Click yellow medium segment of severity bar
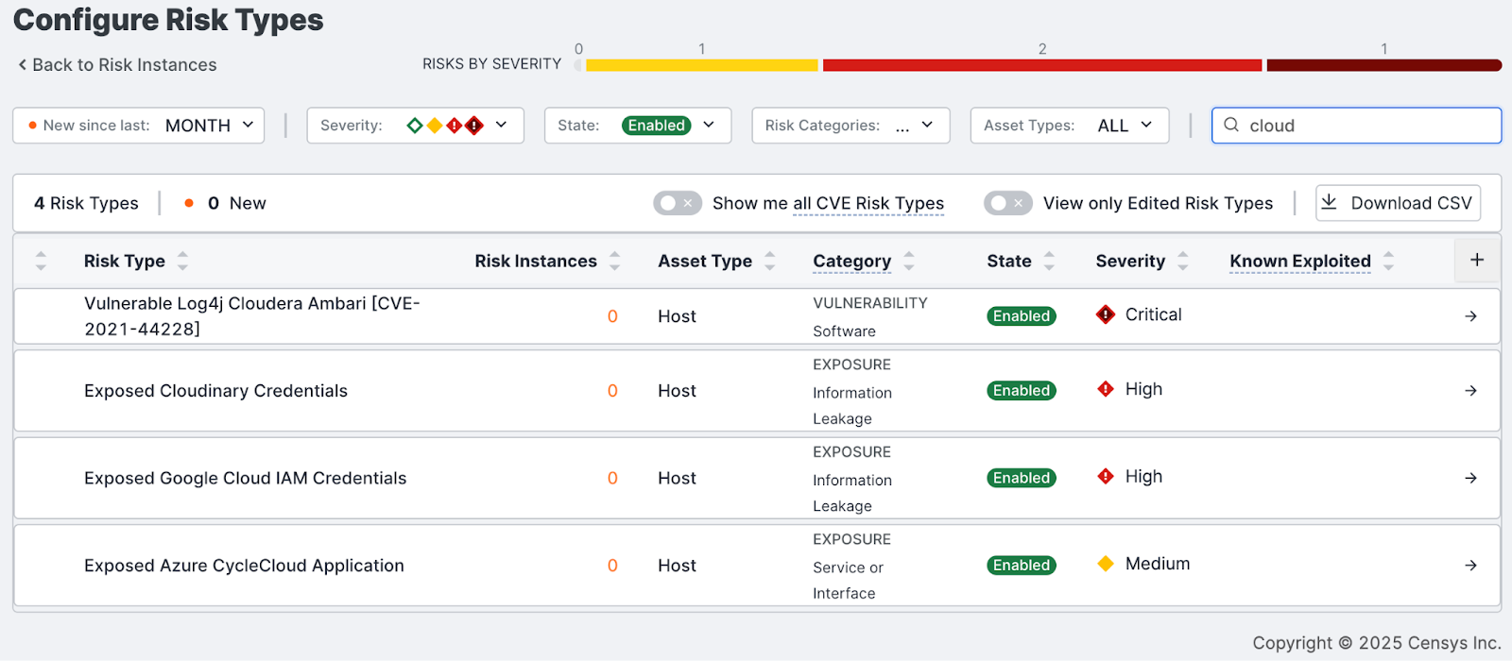Image resolution: width=1512 pixels, height=661 pixels. coord(701,65)
